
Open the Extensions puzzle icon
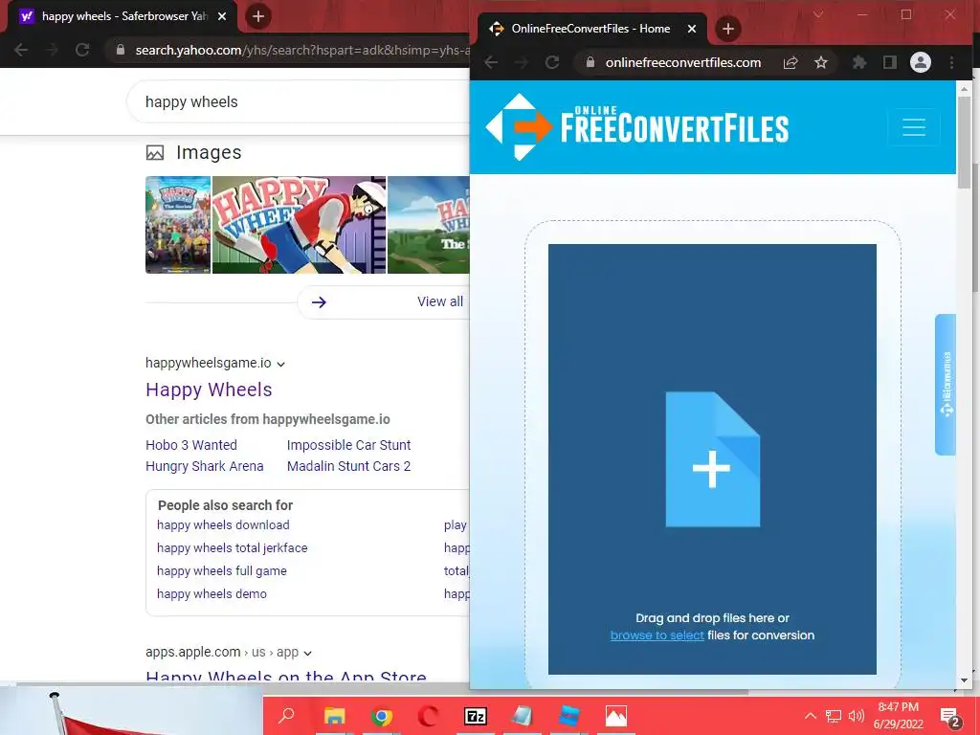click(x=859, y=62)
